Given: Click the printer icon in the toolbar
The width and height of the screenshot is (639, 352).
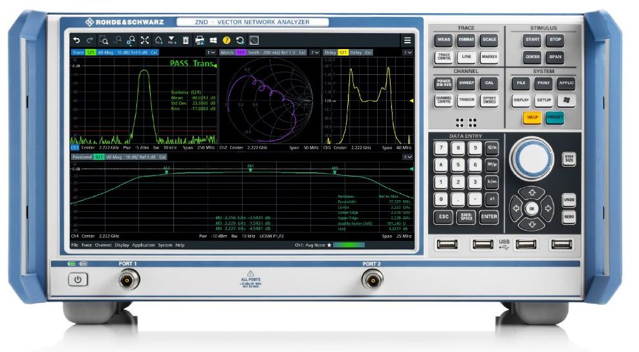Looking at the screenshot, I should tap(200, 40).
